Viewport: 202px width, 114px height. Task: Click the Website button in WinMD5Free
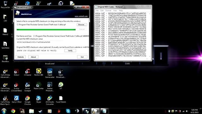21,57
